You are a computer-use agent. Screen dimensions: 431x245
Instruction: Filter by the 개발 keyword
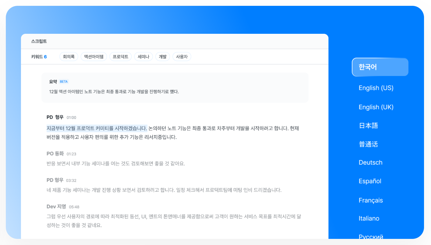click(x=162, y=57)
